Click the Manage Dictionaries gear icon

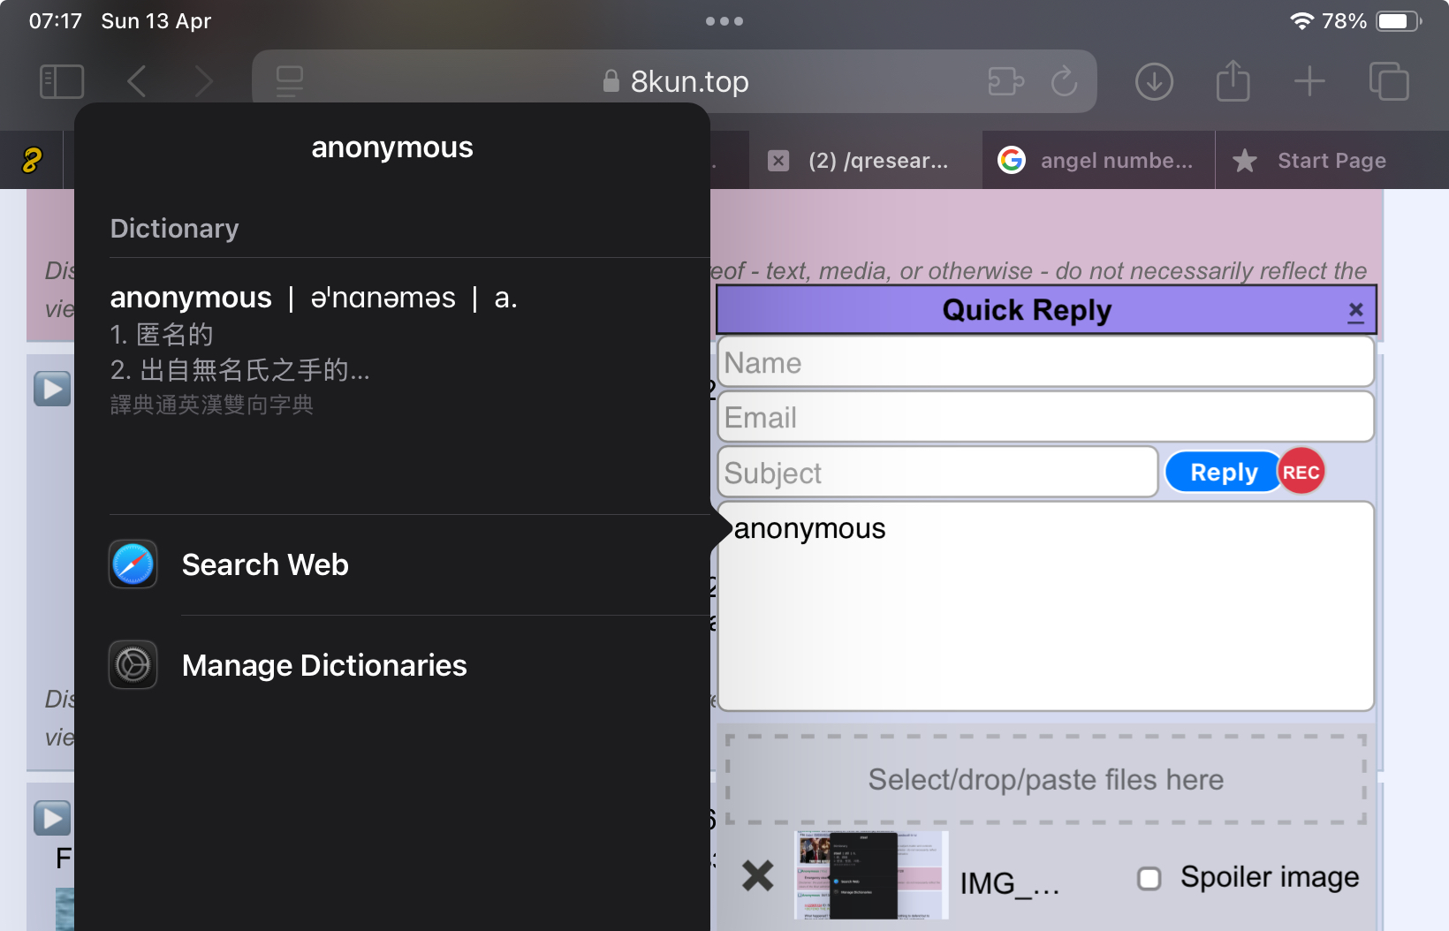coord(133,664)
